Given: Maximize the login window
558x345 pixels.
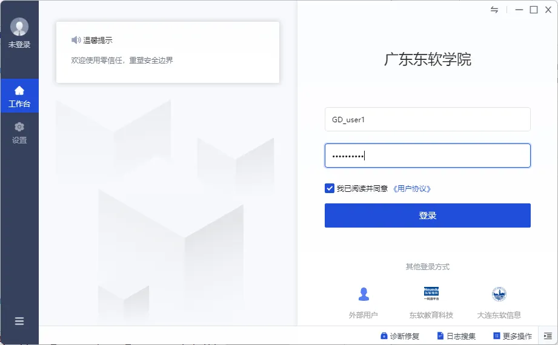Looking at the screenshot, I should click(x=534, y=10).
